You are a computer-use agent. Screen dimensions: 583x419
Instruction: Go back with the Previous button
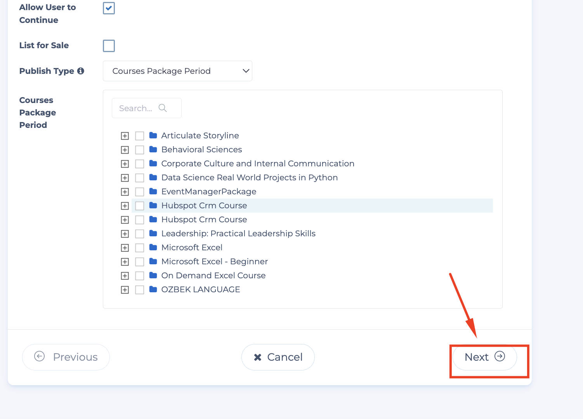tap(66, 357)
